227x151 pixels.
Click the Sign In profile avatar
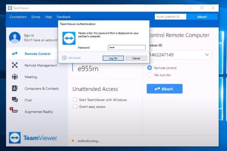click(15, 38)
